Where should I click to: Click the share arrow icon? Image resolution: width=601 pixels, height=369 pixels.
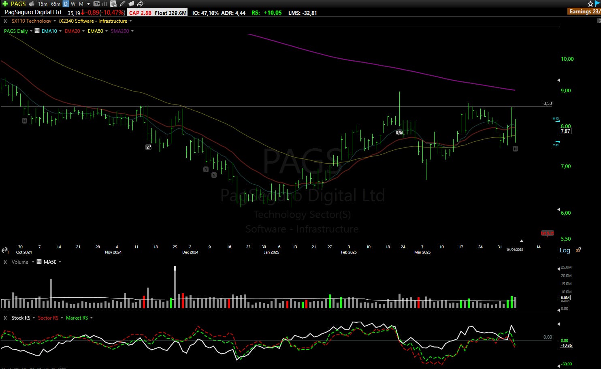(140, 4)
